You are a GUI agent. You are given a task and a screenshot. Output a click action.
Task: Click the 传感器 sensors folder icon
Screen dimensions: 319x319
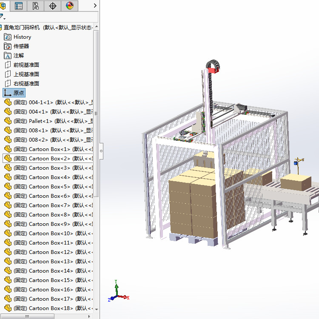click(x=8, y=46)
